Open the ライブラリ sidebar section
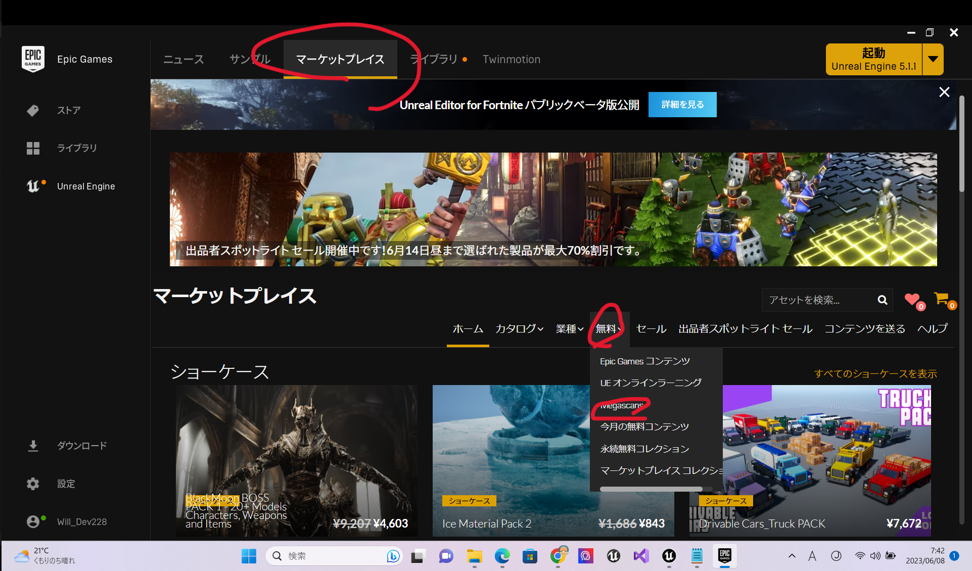 point(76,148)
